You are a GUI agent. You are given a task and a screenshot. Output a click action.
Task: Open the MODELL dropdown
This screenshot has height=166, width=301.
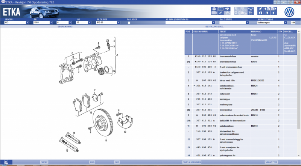coord(27,23)
